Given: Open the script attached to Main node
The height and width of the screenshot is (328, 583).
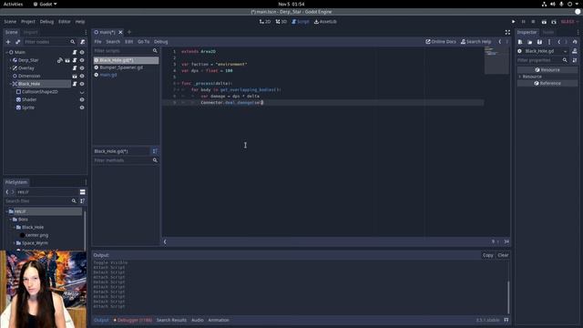Looking at the screenshot, I should click(75, 52).
